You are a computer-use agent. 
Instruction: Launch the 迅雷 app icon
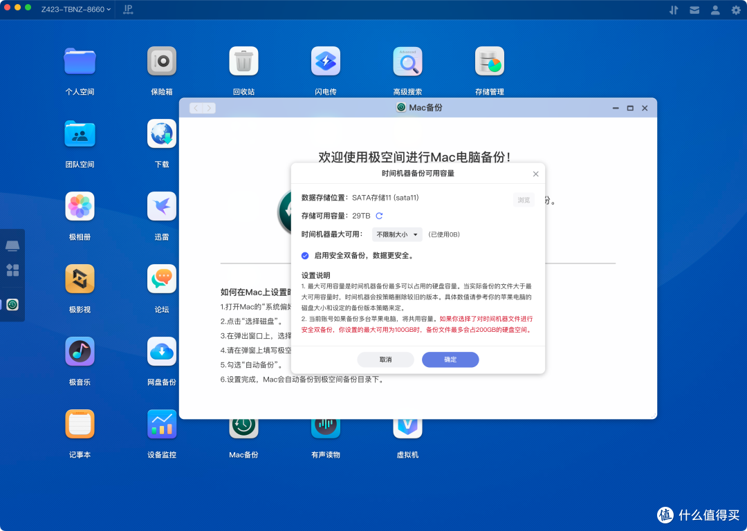coord(161,206)
